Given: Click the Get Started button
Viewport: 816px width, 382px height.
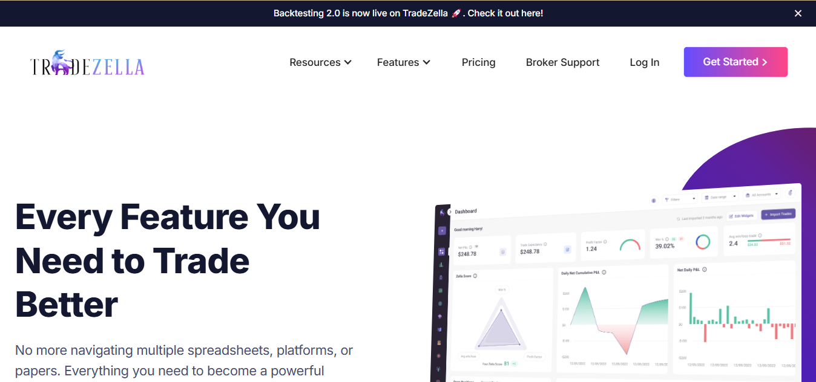Looking at the screenshot, I should pos(735,62).
